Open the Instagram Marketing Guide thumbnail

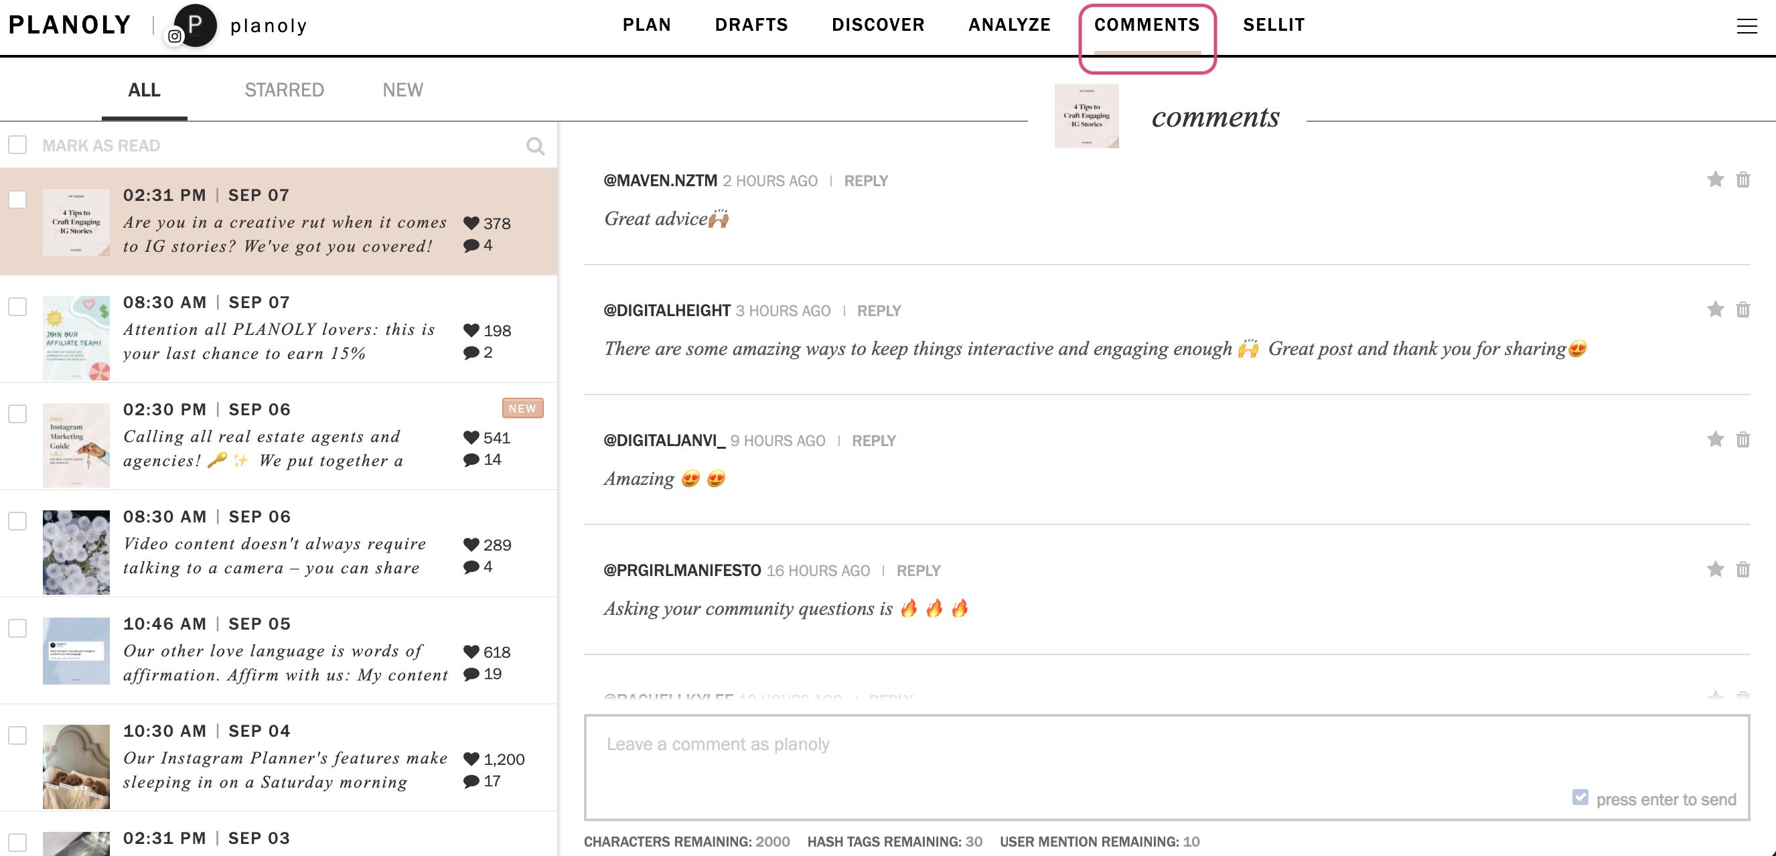(x=76, y=445)
